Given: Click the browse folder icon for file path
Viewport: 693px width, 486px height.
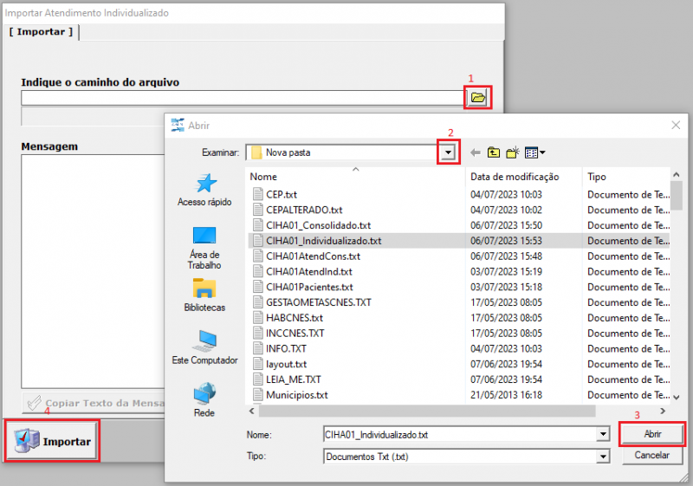Looking at the screenshot, I should click(478, 98).
